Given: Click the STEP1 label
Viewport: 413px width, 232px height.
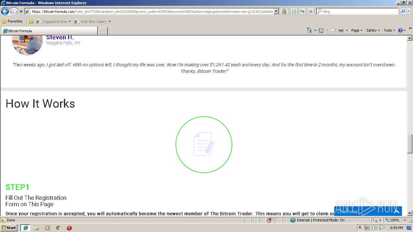Looking at the screenshot, I should tap(17, 187).
